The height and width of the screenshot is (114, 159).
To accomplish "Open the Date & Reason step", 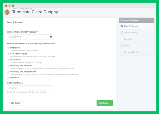I will 136,26.
